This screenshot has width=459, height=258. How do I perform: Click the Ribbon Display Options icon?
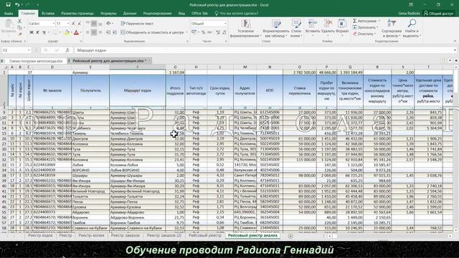tap(411, 5)
